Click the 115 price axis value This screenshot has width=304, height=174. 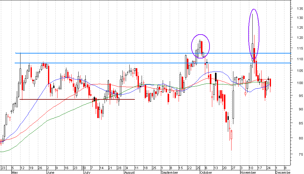point(299,48)
